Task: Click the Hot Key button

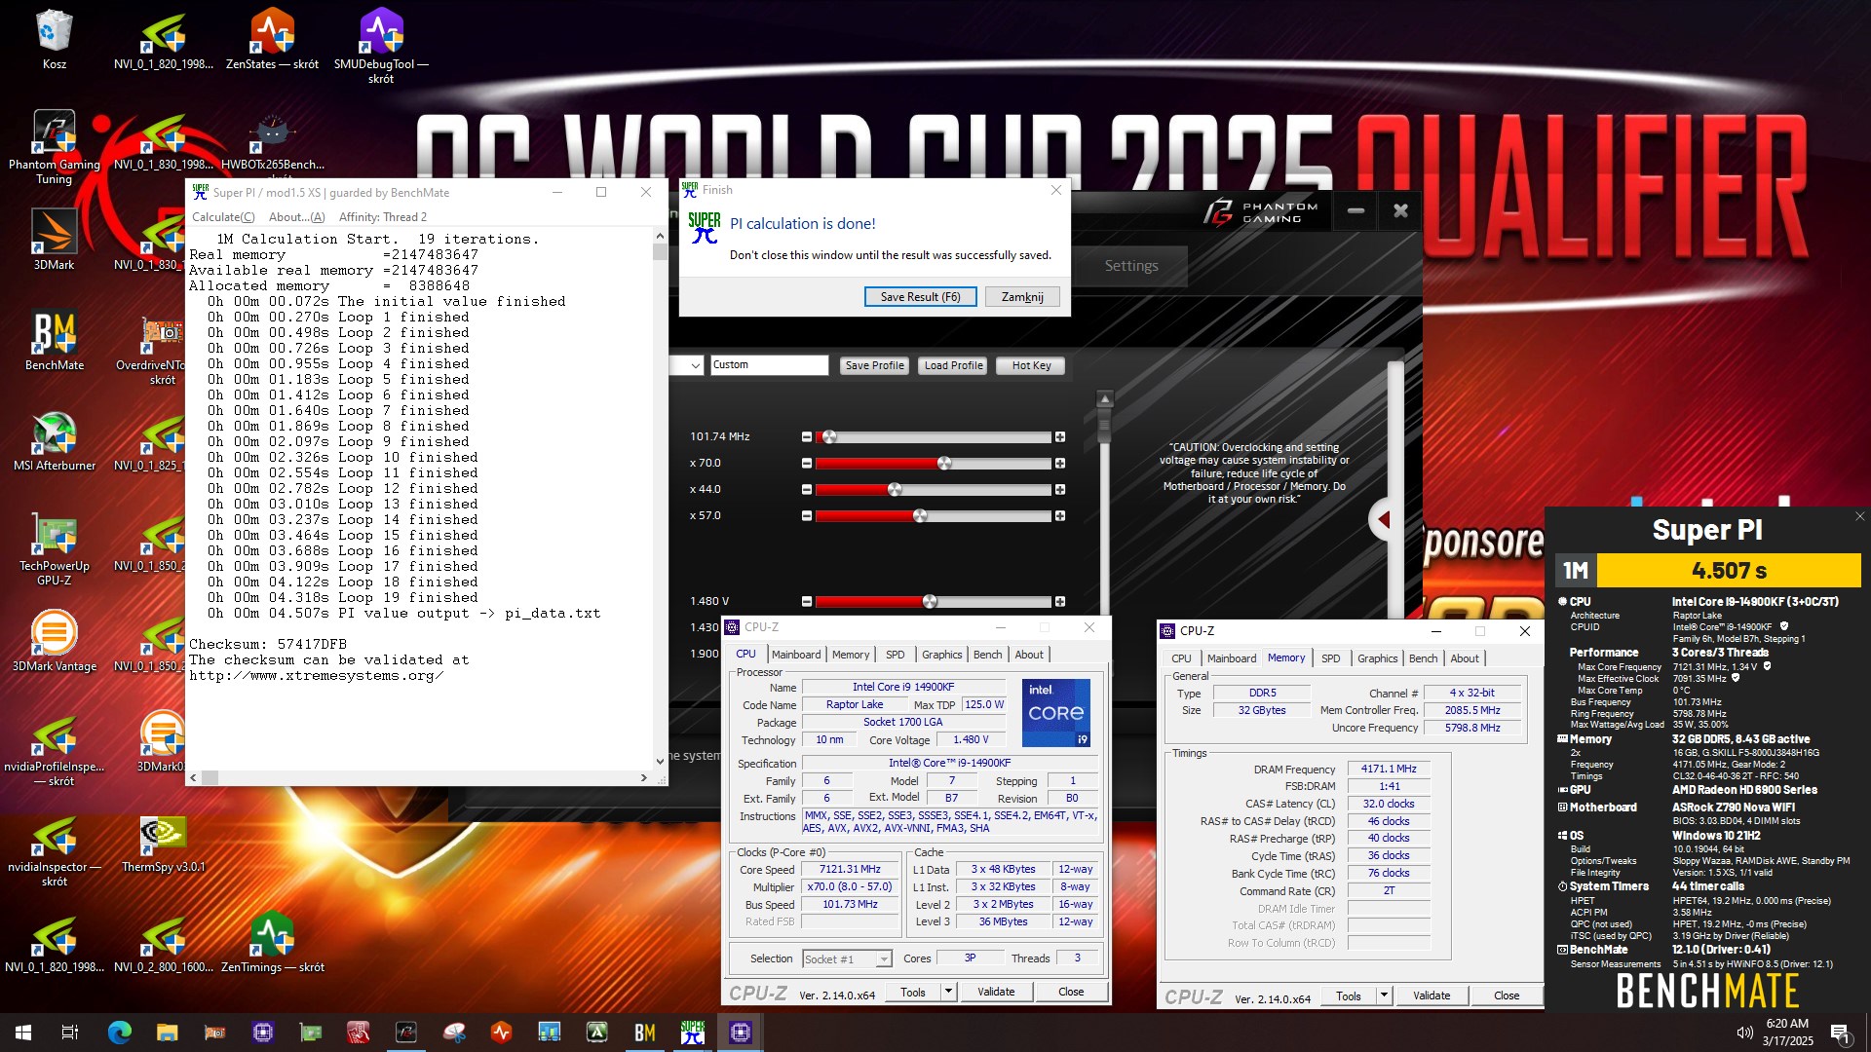Action: (x=1031, y=365)
